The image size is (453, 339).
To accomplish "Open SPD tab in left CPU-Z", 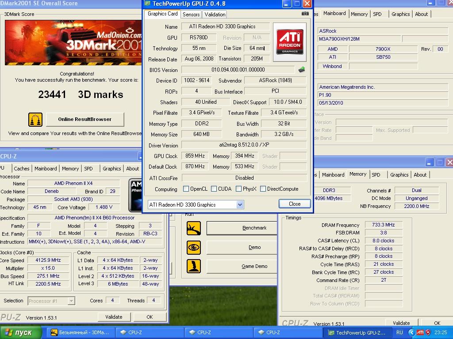I will tap(88, 169).
